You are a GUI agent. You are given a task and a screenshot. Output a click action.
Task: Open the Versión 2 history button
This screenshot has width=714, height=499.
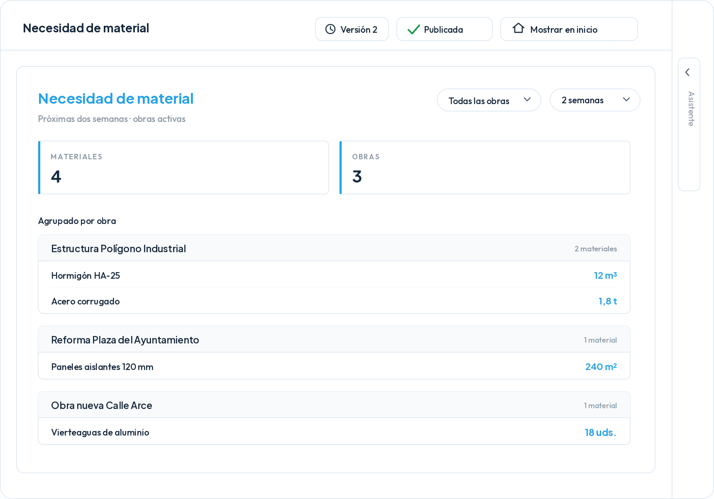[x=352, y=29]
